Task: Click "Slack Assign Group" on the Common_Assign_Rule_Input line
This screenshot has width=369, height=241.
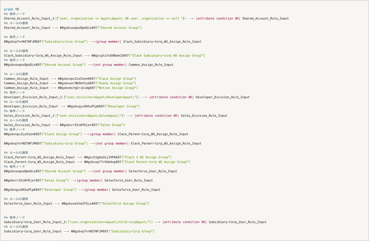Action: click(x=115, y=79)
